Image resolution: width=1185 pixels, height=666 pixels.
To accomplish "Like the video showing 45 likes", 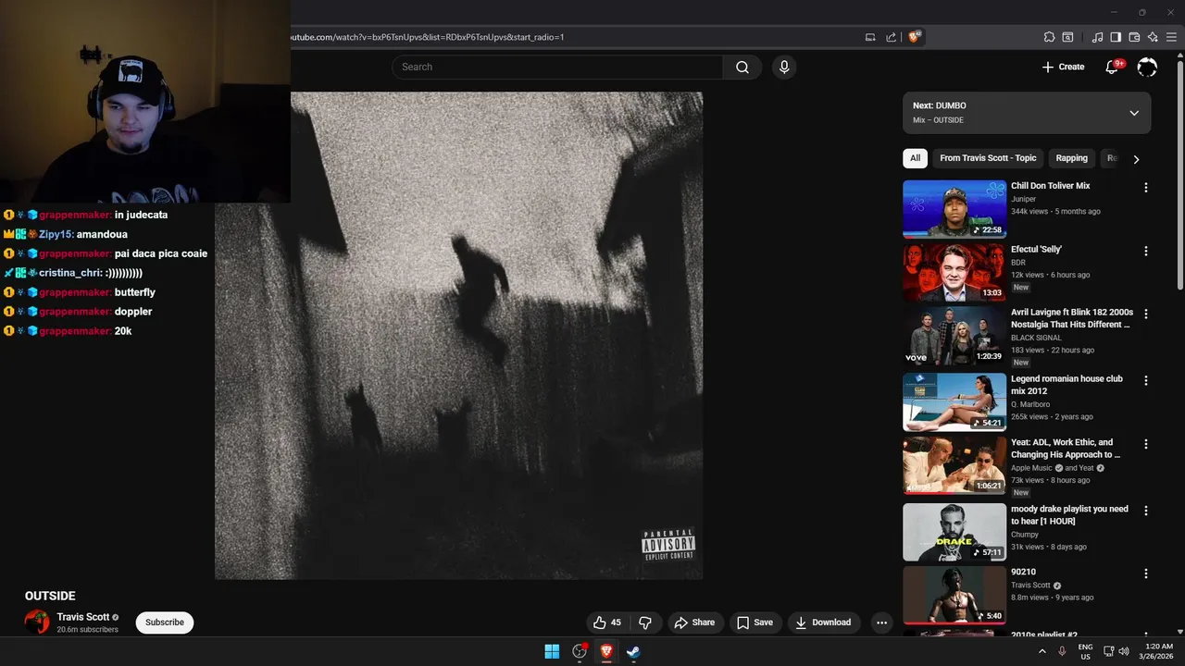I will point(607,623).
